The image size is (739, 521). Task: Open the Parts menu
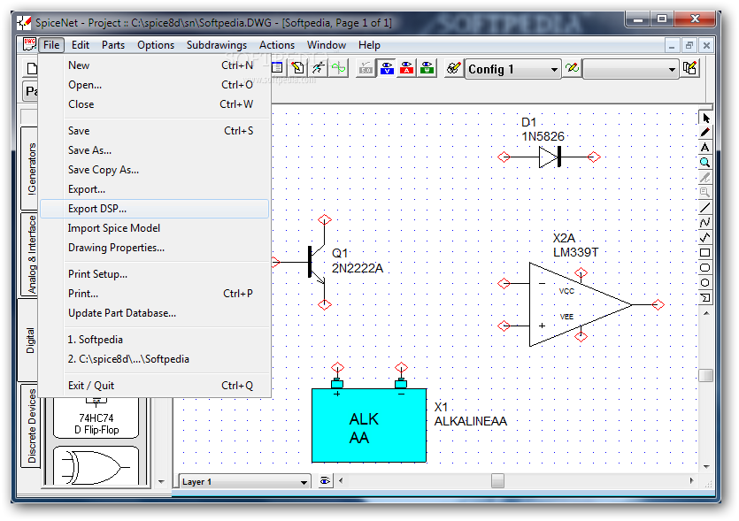tap(113, 45)
